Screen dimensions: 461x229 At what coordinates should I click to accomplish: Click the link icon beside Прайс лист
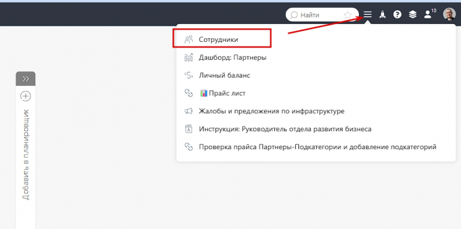coord(188,94)
